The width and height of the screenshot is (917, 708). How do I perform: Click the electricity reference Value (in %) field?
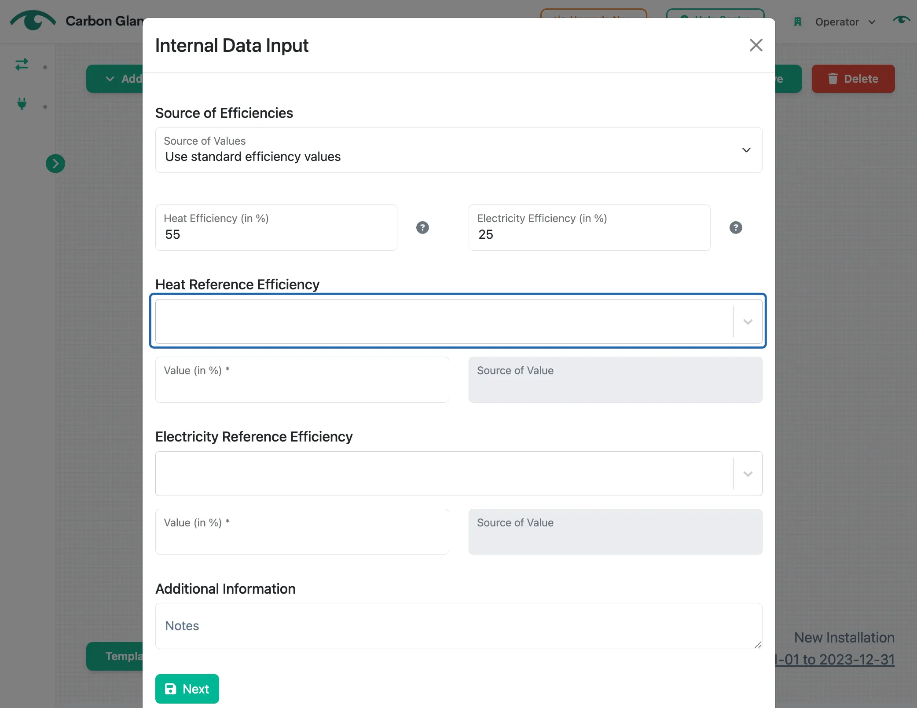(x=302, y=532)
